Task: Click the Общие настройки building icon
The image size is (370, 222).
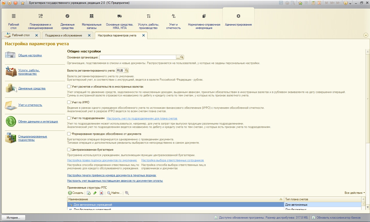Action: click(10, 55)
